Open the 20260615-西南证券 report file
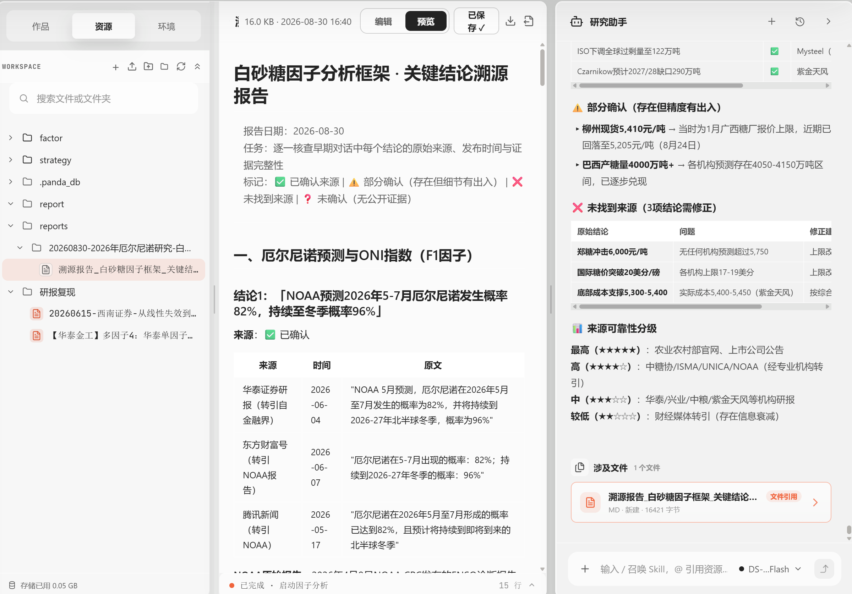The image size is (852, 594). click(104, 314)
